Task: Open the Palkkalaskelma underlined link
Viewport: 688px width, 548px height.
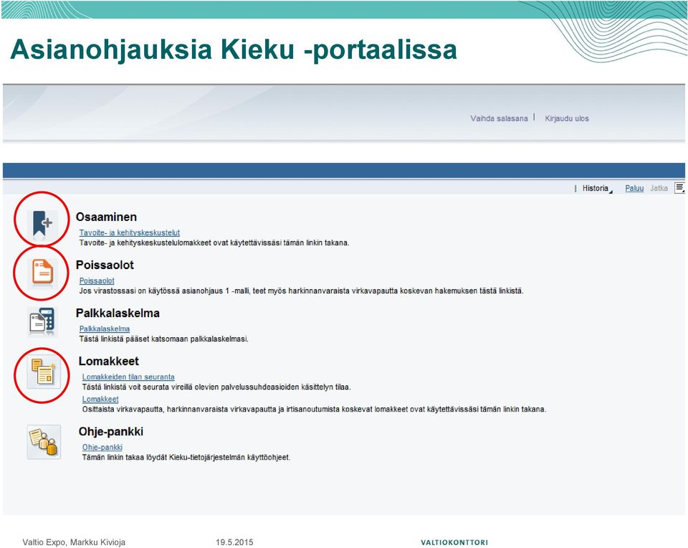Action: pyautogui.click(x=105, y=329)
